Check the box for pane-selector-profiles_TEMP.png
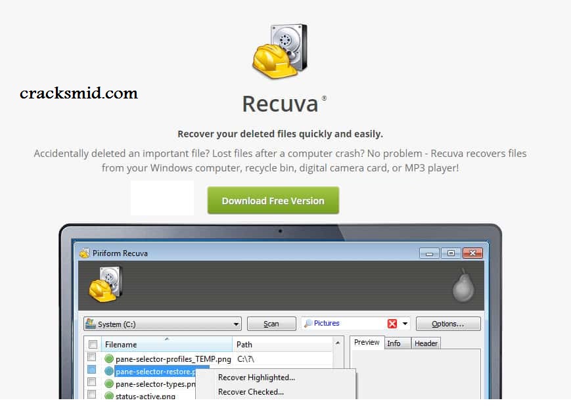This screenshot has width=571, height=413. point(92,357)
